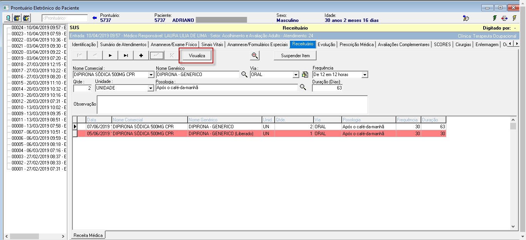Viewport: 526px width, 240px height.
Task: Click the Visualiza button
Action: [x=197, y=56]
